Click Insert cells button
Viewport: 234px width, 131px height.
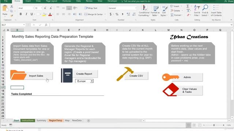(x=176, y=7)
